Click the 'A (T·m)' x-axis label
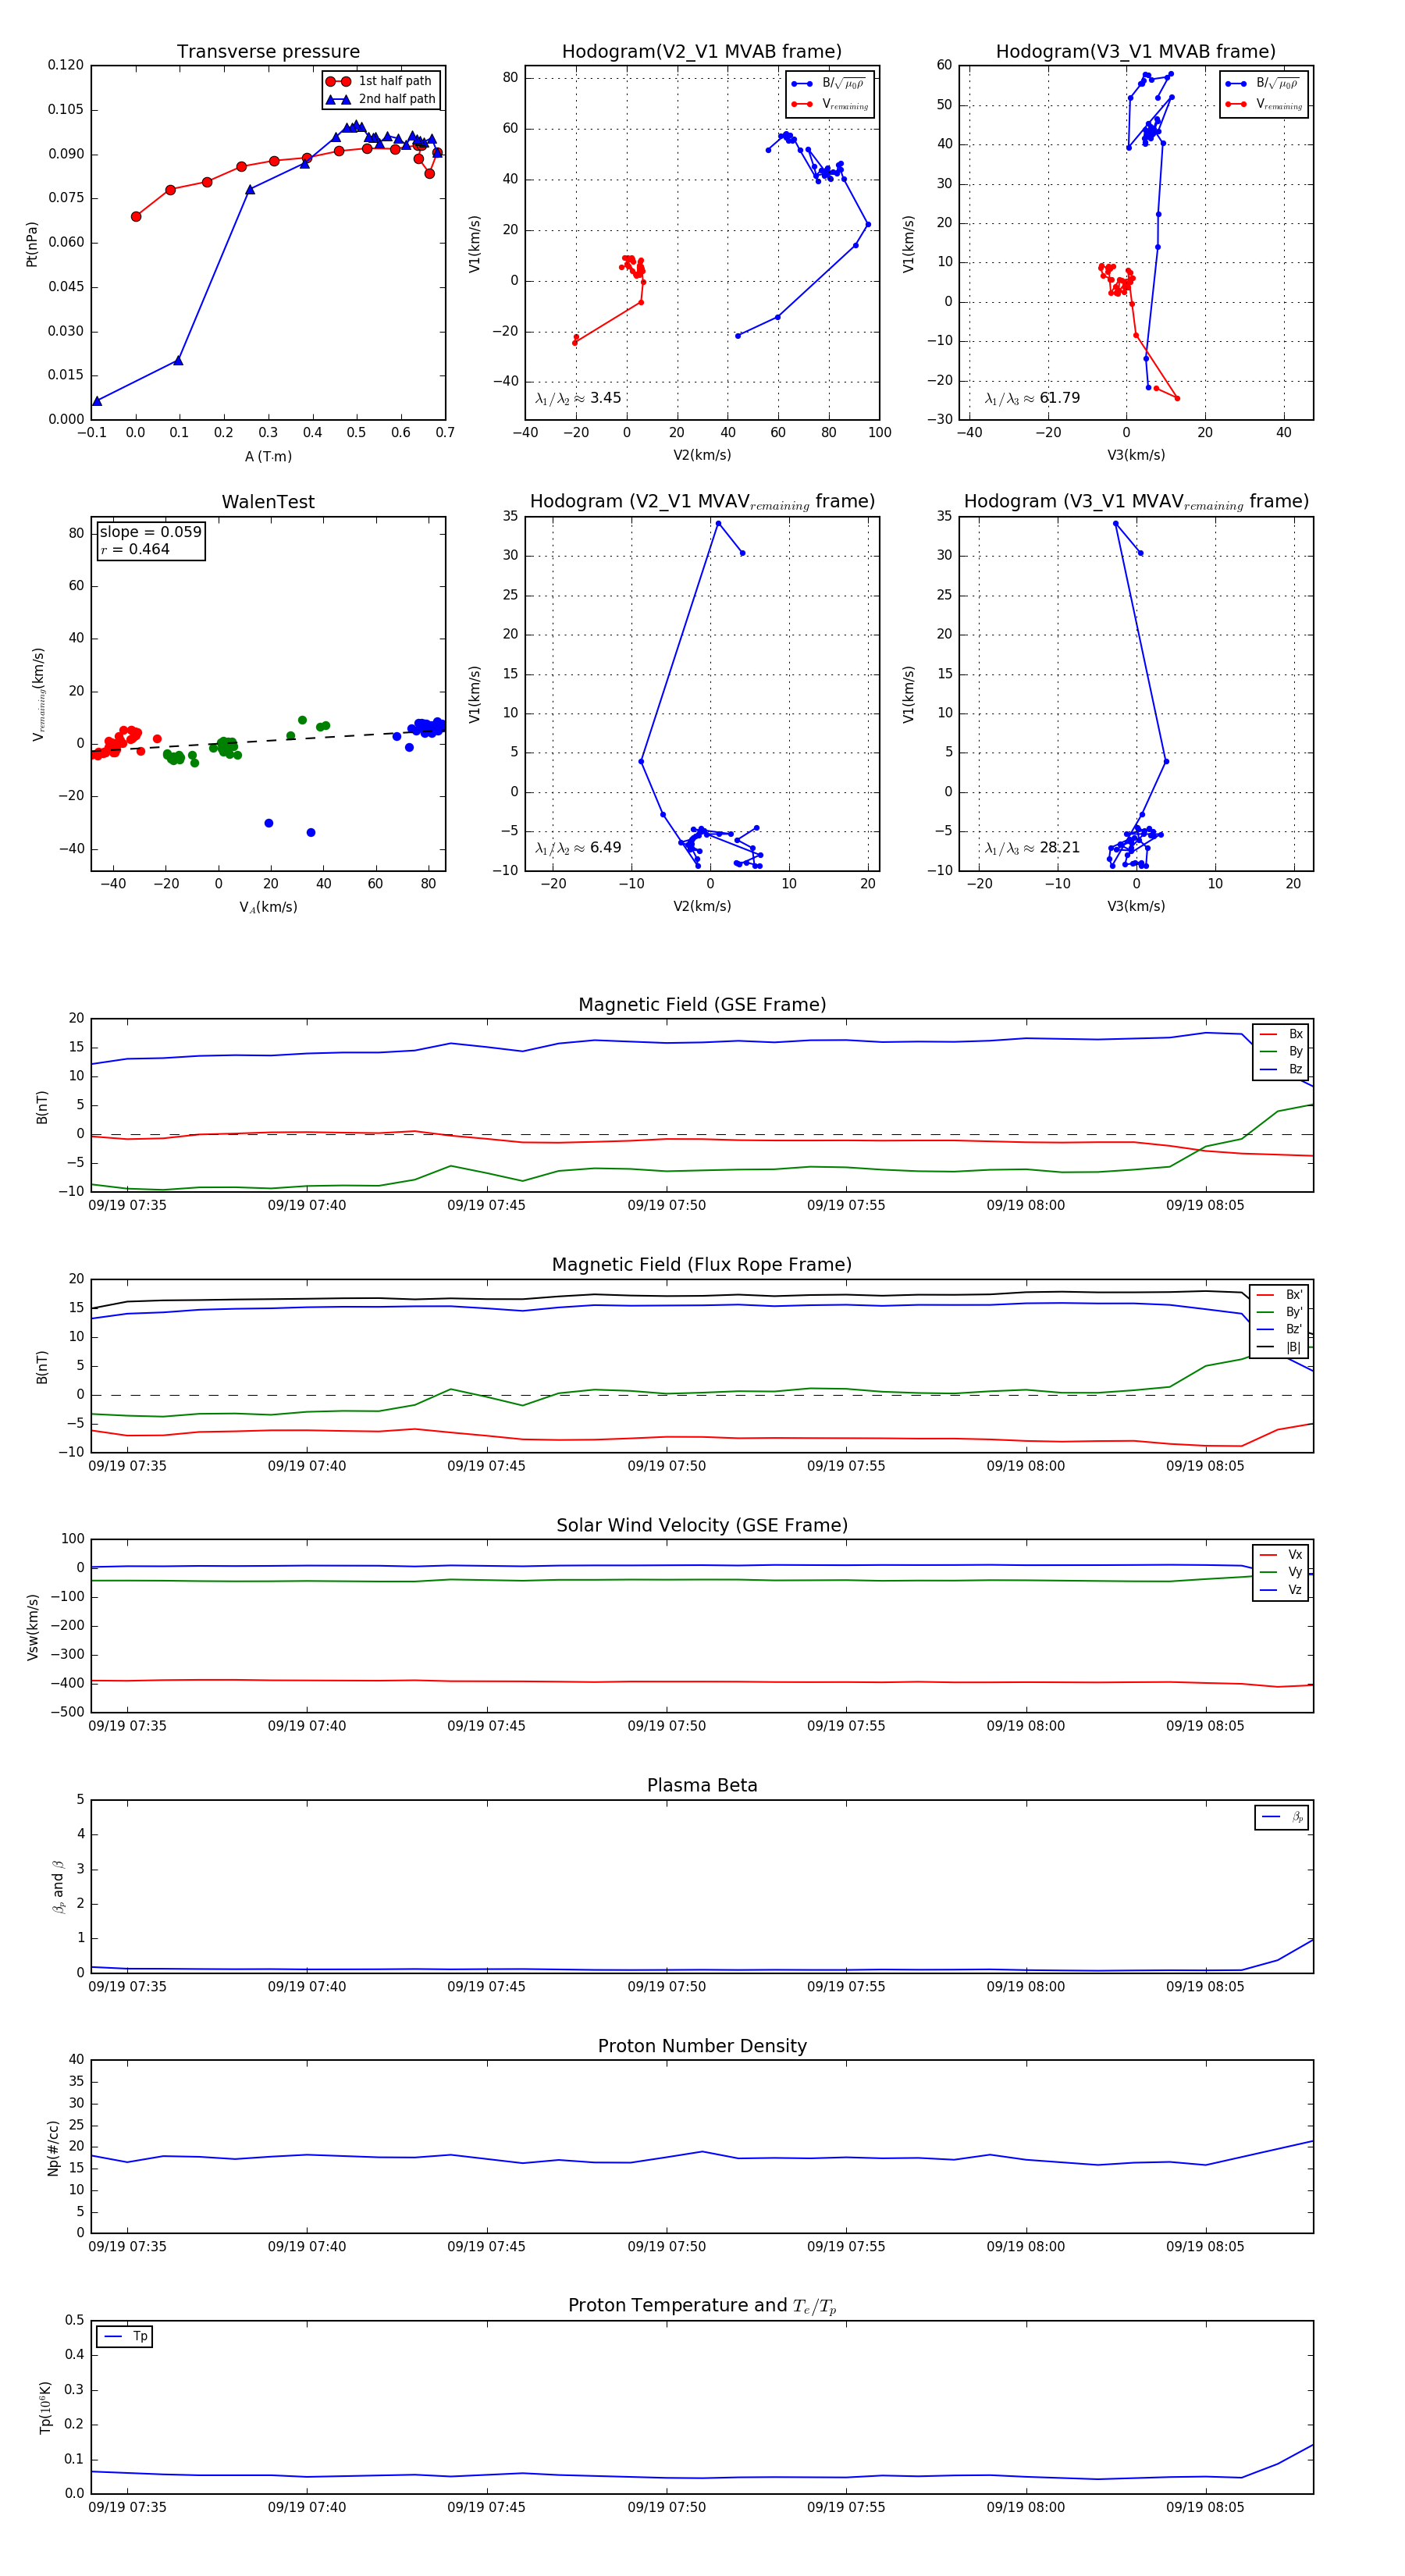1405x2576 pixels. pos(268,457)
